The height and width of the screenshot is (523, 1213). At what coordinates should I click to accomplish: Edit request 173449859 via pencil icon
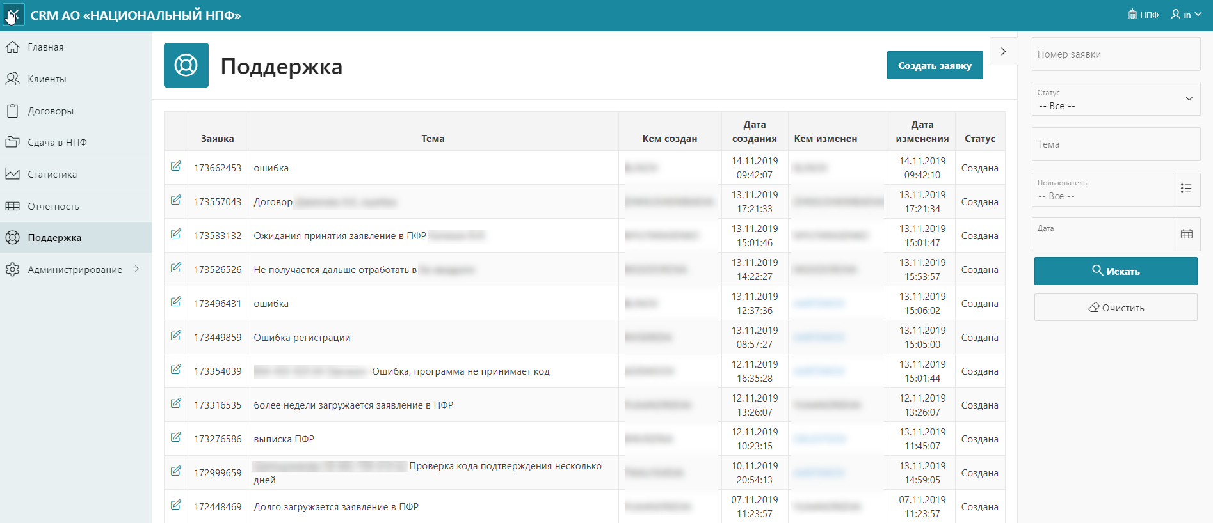click(175, 336)
